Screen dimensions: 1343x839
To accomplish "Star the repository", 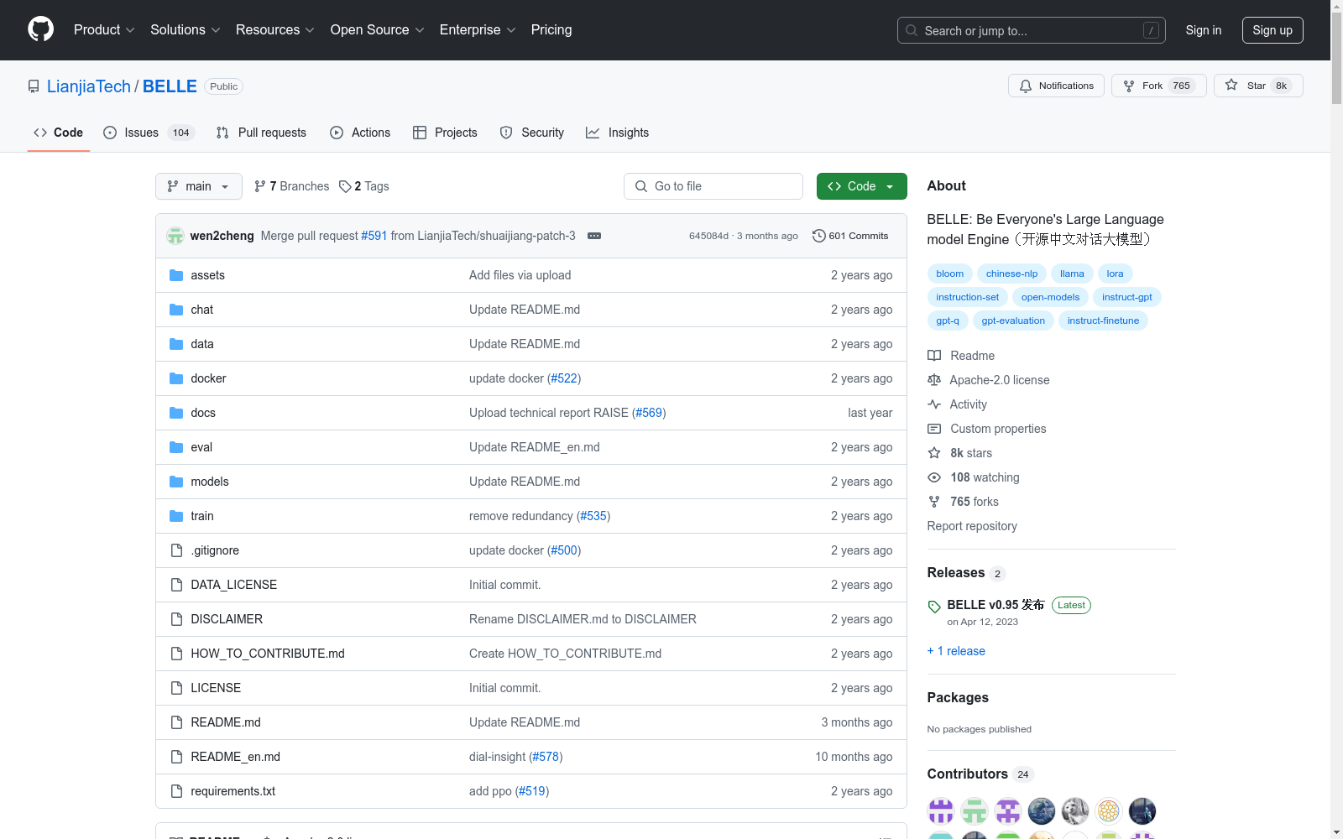I will [x=1258, y=86].
